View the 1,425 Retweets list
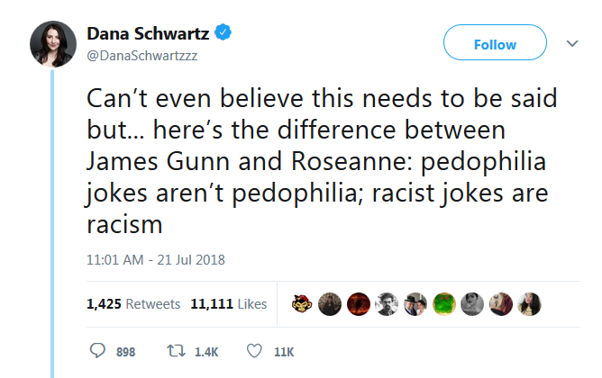Screen dimensions: 602x378 point(133,304)
